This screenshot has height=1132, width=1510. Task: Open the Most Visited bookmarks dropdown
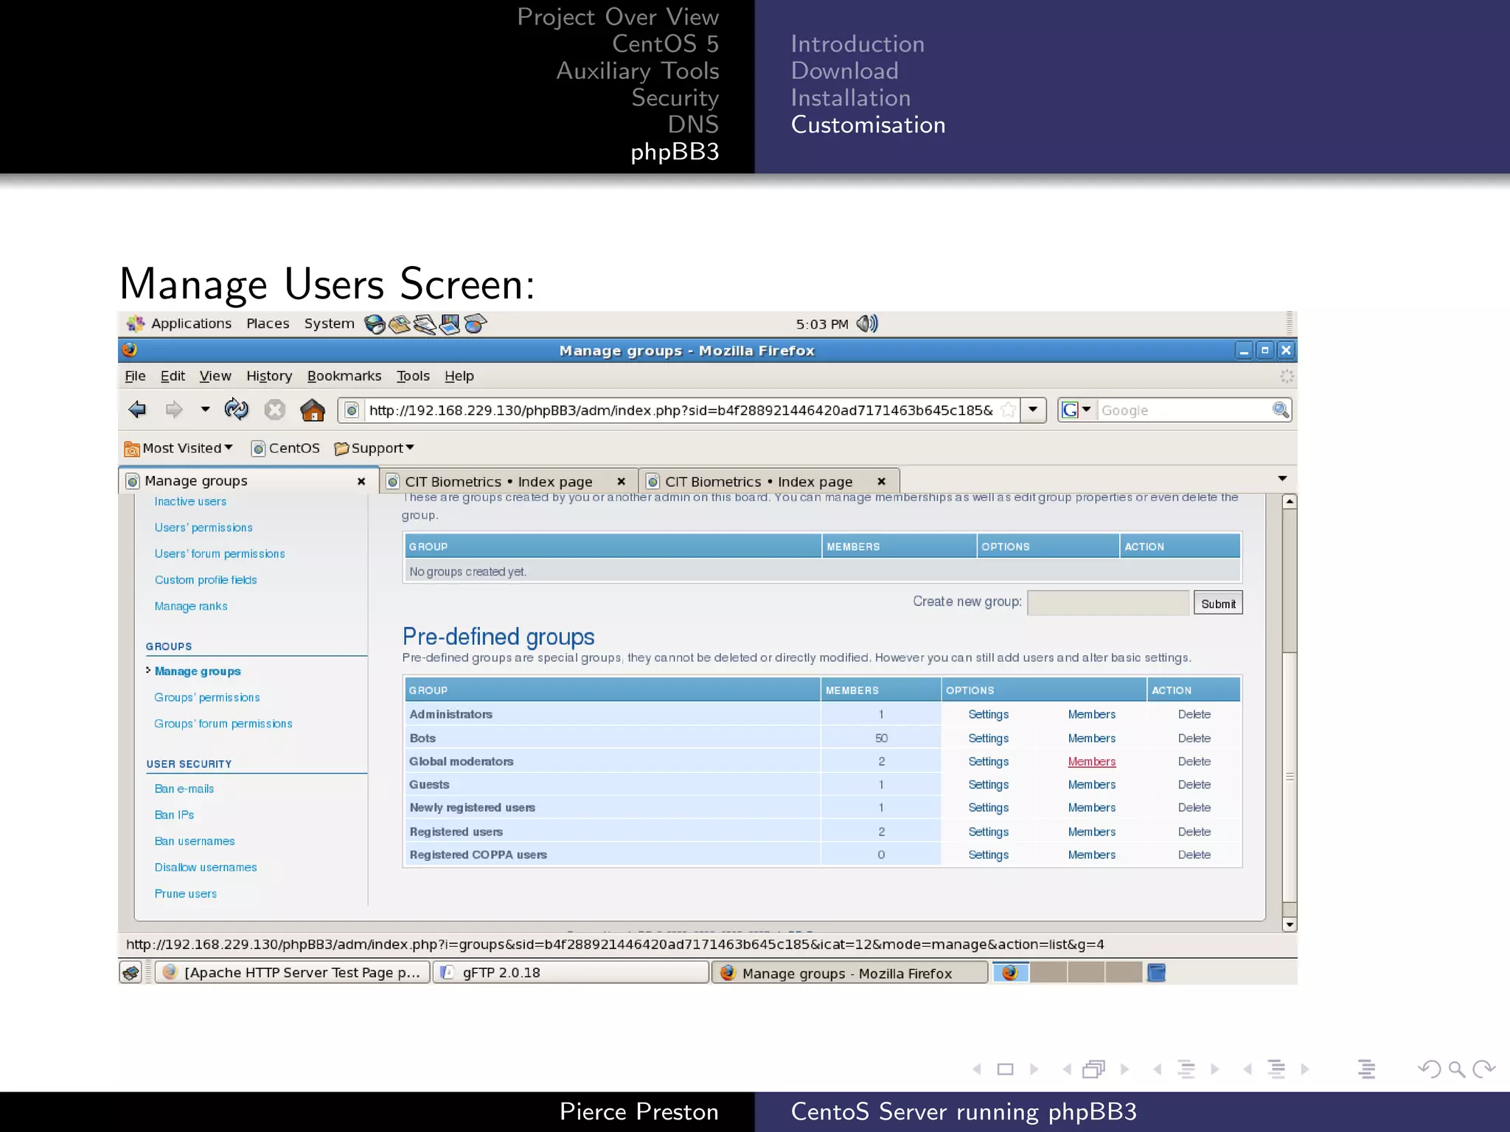[178, 448]
